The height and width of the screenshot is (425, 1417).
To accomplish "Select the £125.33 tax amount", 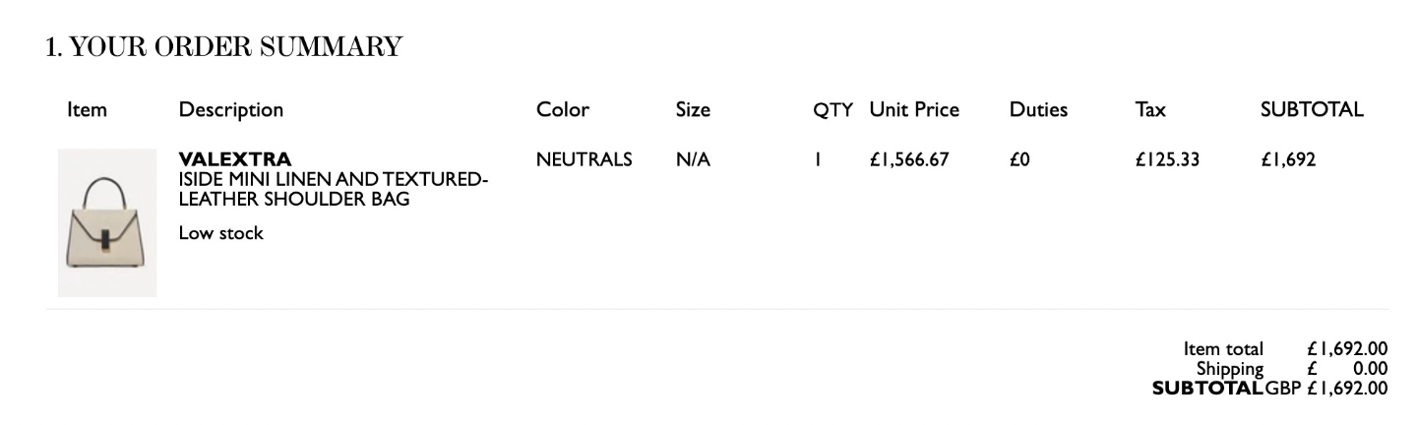I will [x=1167, y=159].
